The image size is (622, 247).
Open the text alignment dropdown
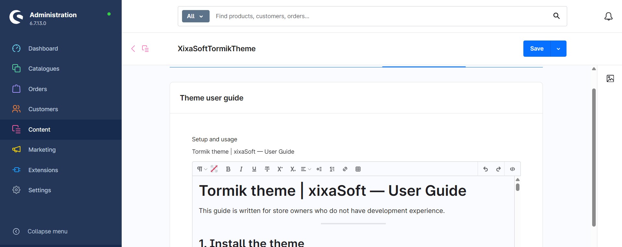pos(306,169)
